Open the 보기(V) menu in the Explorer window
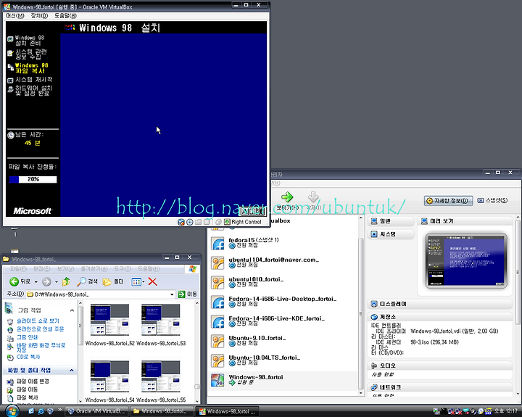Viewport: 522px width, 417px height. point(65,269)
